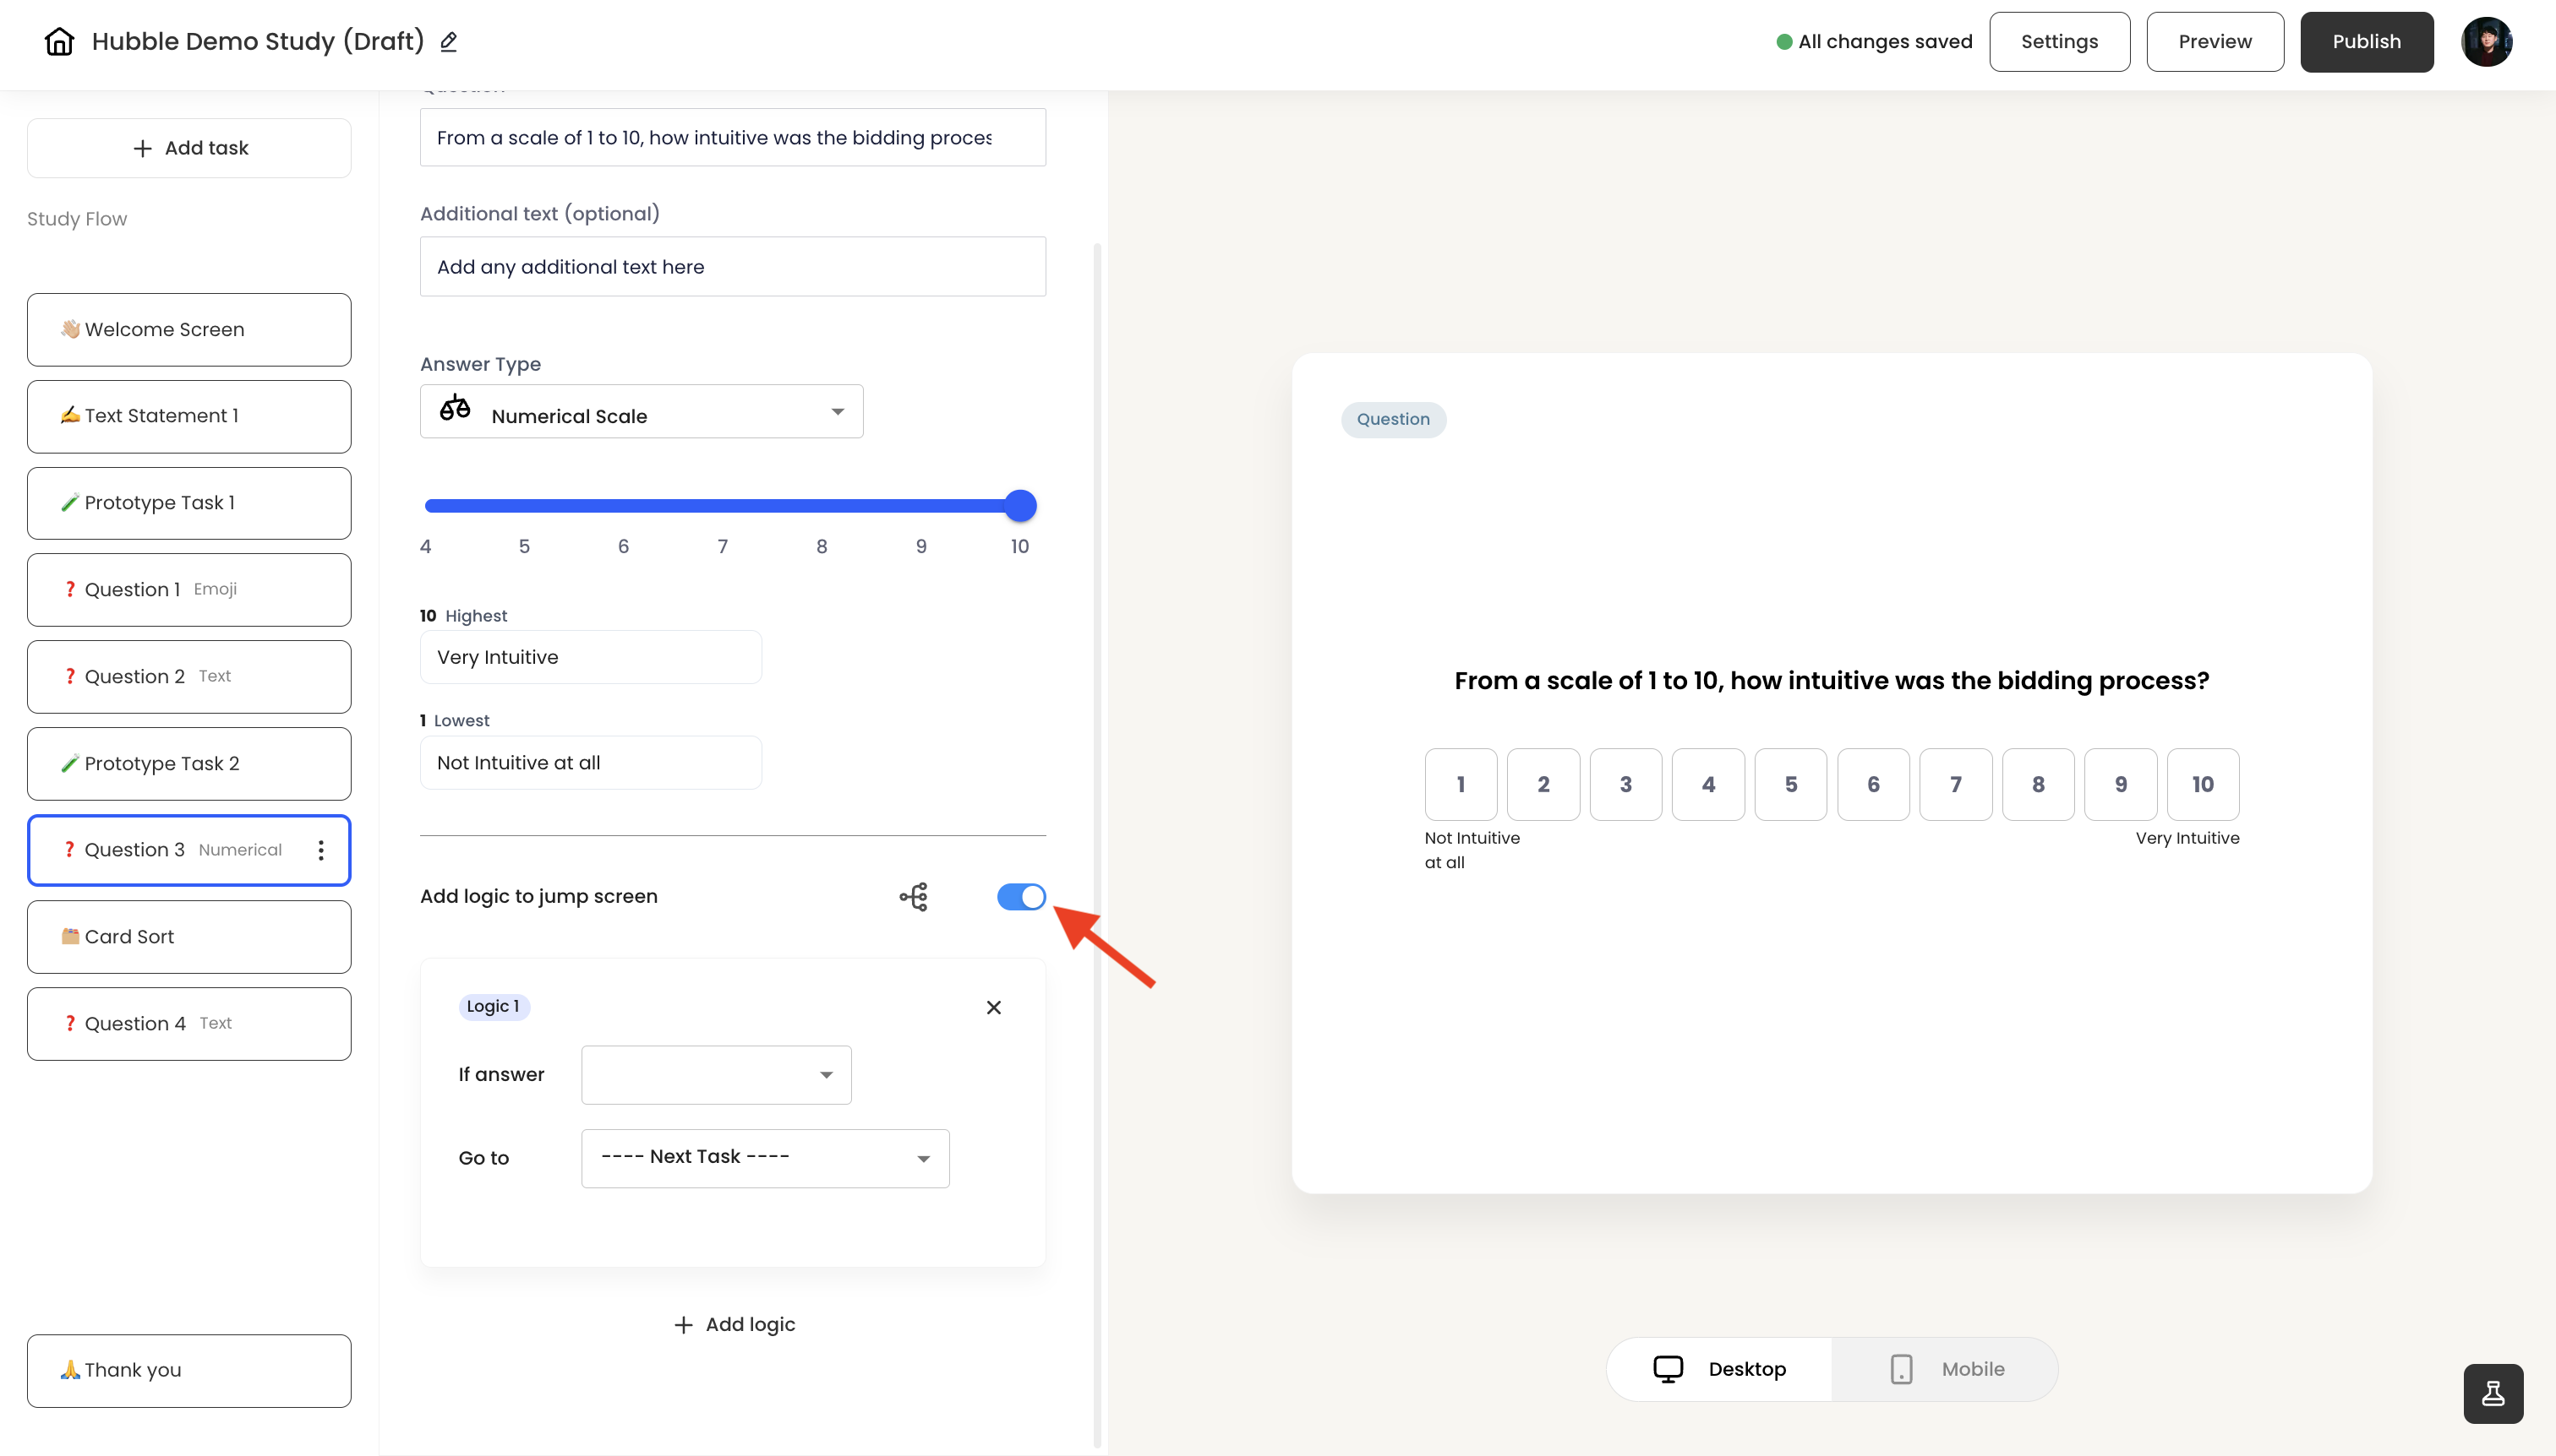
Task: Choose rating 10 in preview
Action: [x=2203, y=785]
